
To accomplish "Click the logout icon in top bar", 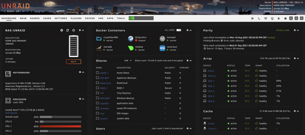I will coord(253,19).
